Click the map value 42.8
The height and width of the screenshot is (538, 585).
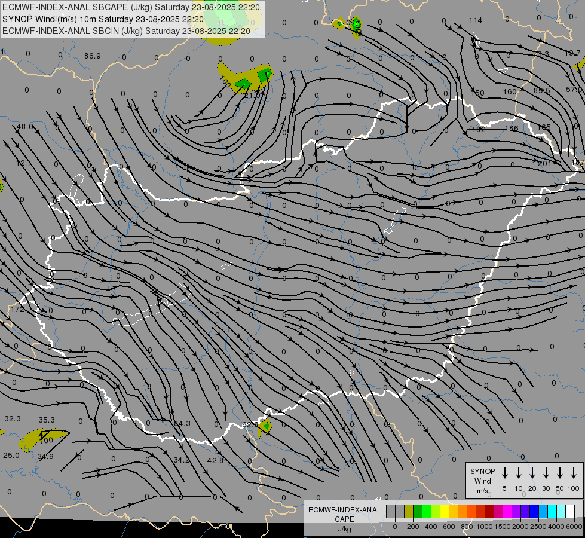pos(215,460)
